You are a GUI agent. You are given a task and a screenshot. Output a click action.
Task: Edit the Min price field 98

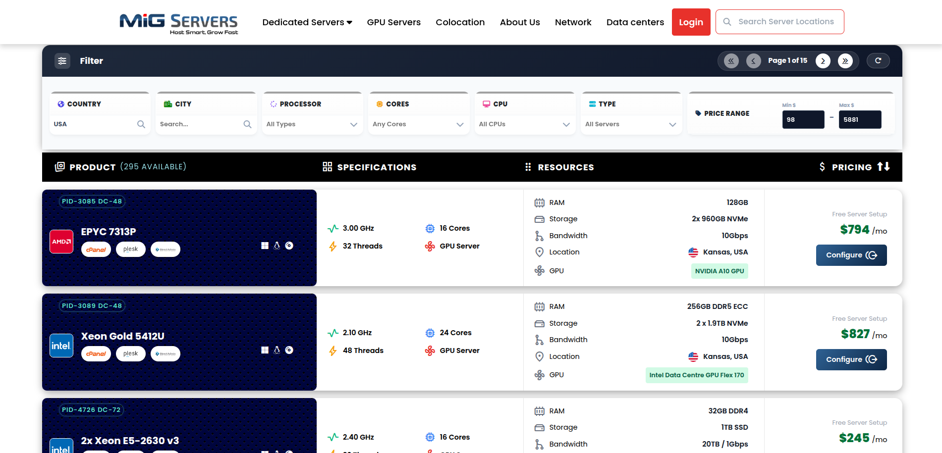[803, 119]
